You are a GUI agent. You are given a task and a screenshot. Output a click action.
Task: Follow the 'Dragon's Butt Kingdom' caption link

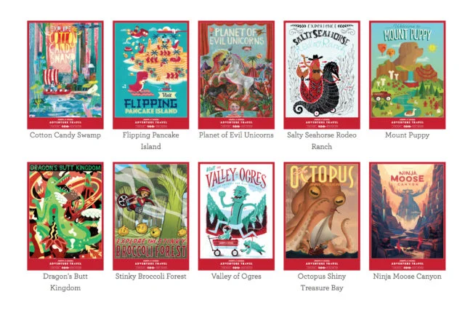(65, 282)
